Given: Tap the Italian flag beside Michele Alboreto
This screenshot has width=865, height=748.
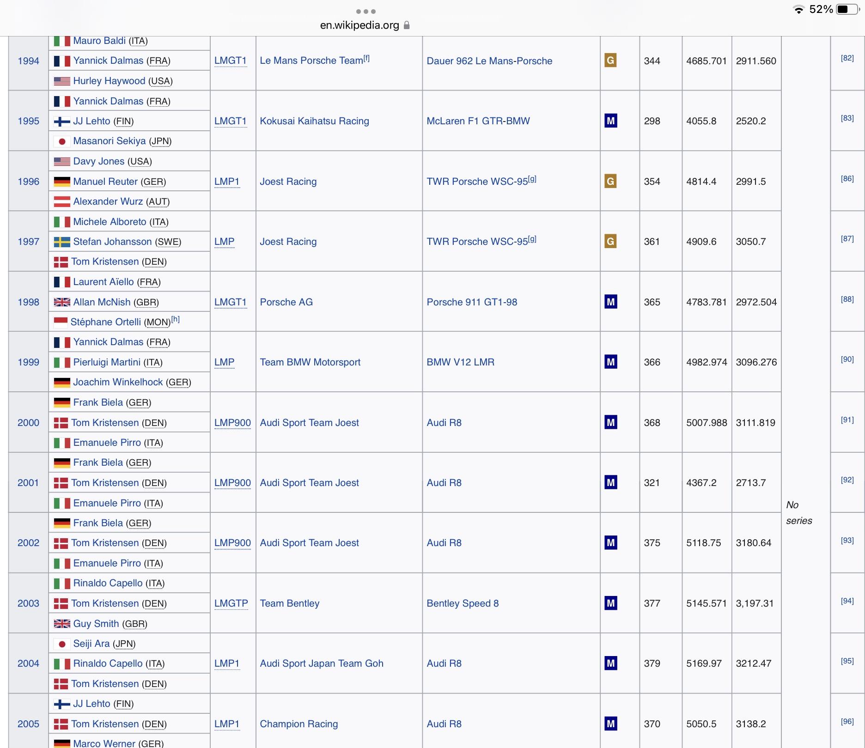Looking at the screenshot, I should pyautogui.click(x=62, y=222).
